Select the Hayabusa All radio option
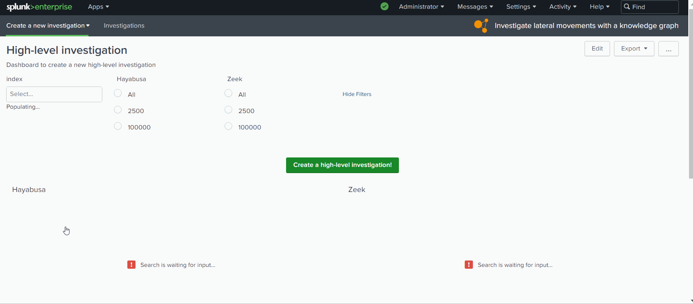Image resolution: width=693 pixels, height=304 pixels. tap(118, 93)
